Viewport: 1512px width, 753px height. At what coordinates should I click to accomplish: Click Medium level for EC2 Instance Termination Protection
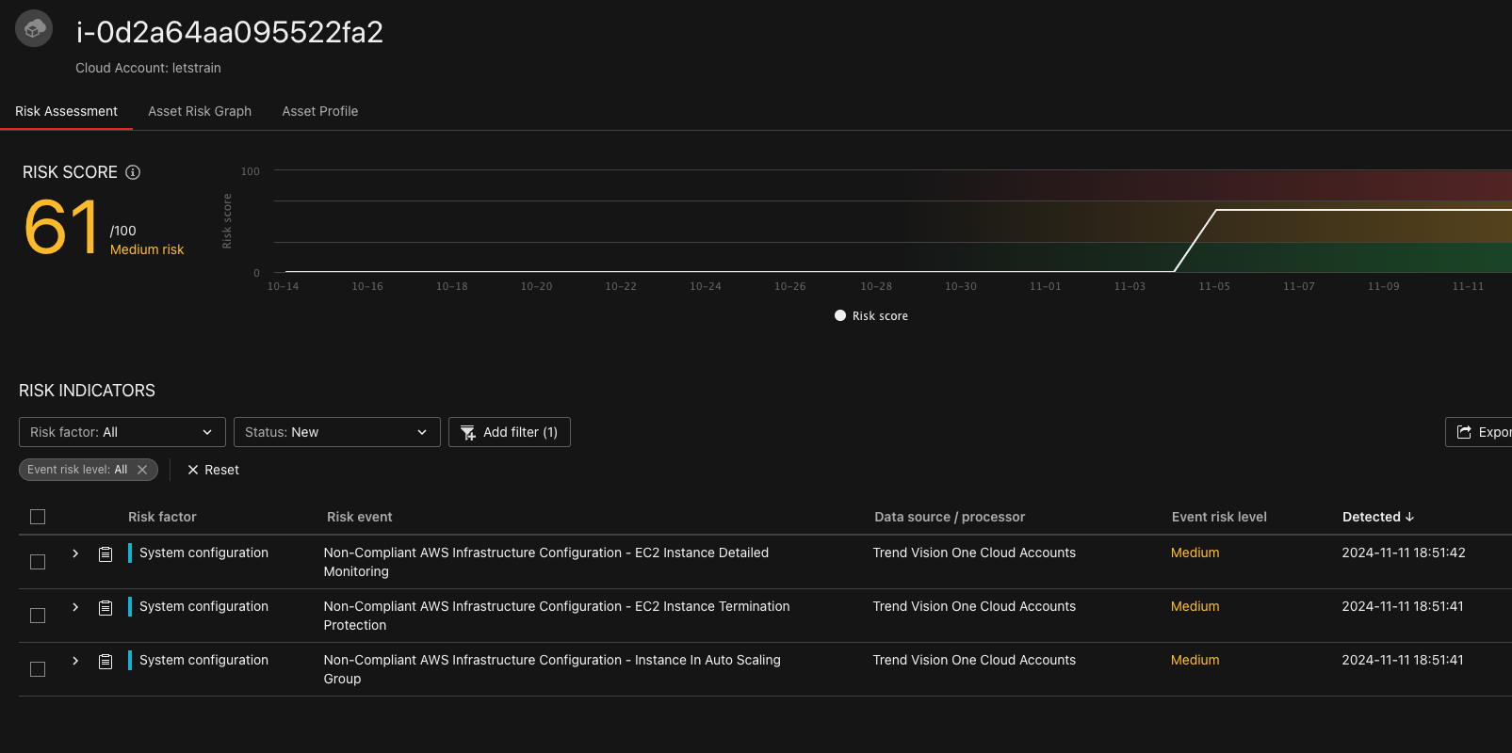click(x=1195, y=606)
